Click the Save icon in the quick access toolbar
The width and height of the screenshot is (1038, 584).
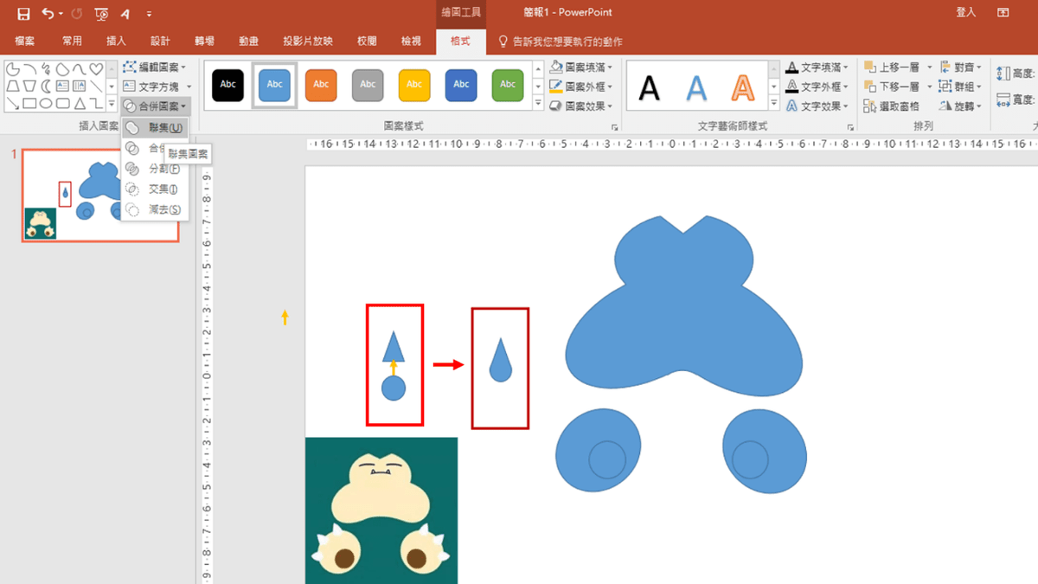[23, 14]
